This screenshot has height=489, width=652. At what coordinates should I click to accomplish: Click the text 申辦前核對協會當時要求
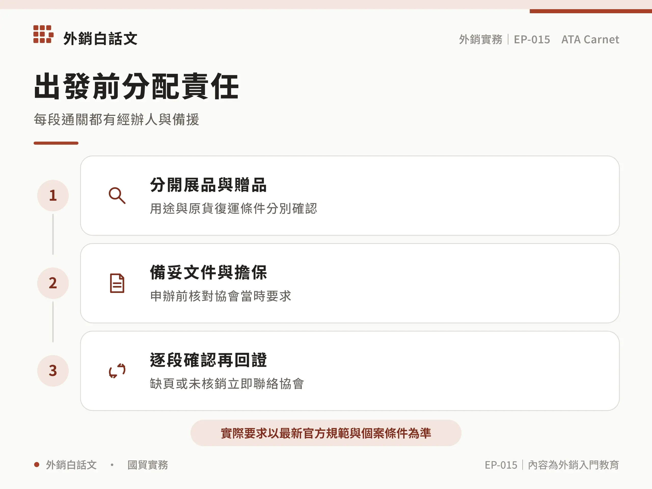[221, 296]
